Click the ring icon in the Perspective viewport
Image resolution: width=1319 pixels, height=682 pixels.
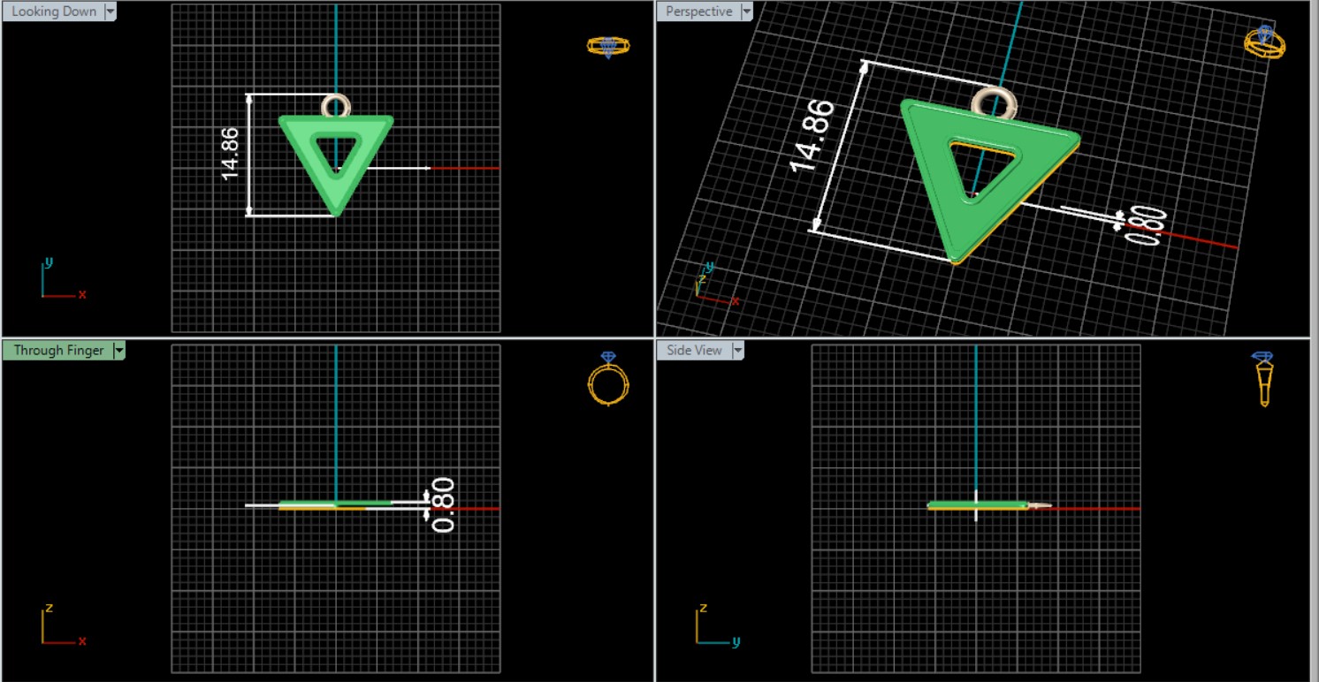(1264, 42)
